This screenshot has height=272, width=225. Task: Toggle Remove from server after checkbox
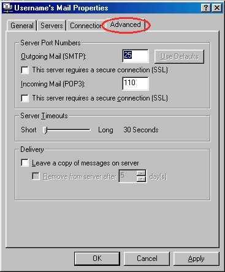coord(36,176)
